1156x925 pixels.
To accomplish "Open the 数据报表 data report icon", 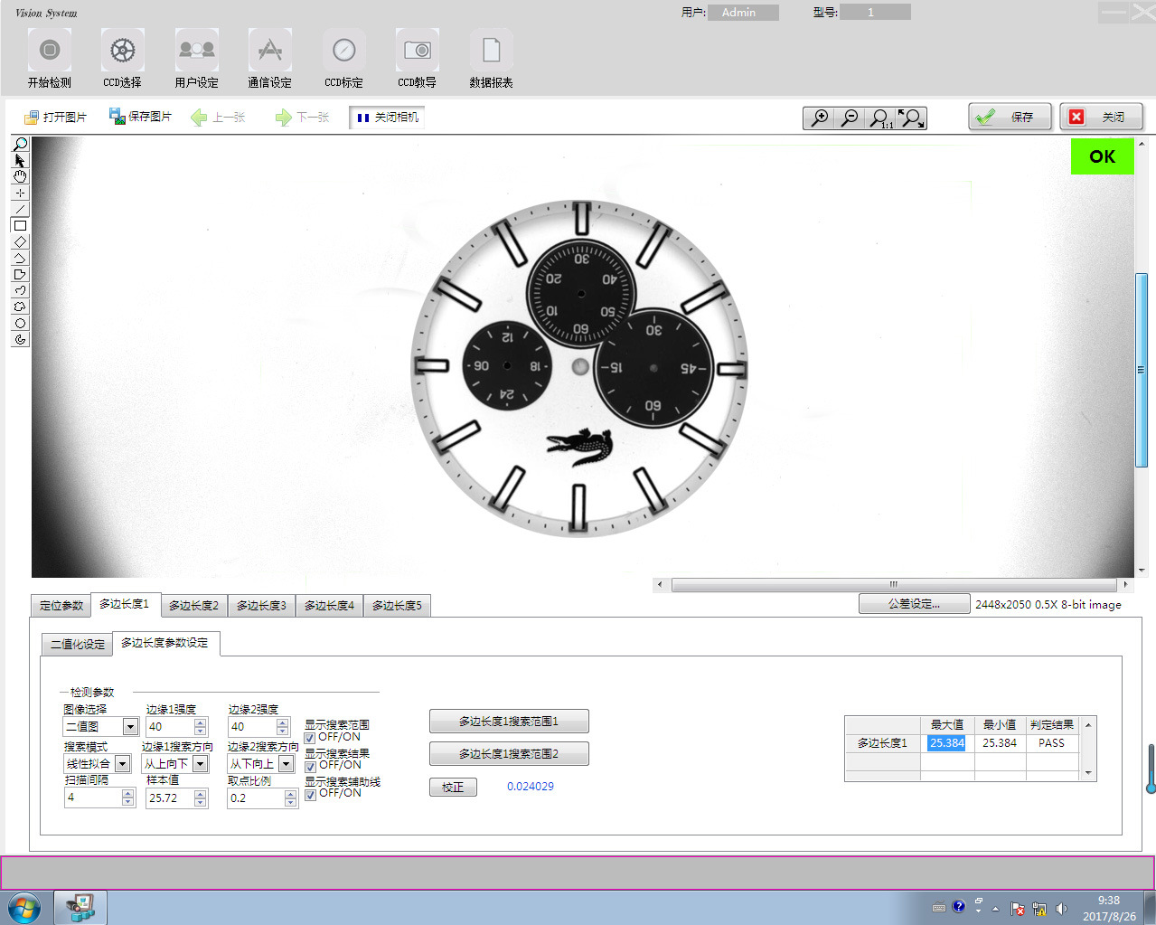I will coord(492,51).
